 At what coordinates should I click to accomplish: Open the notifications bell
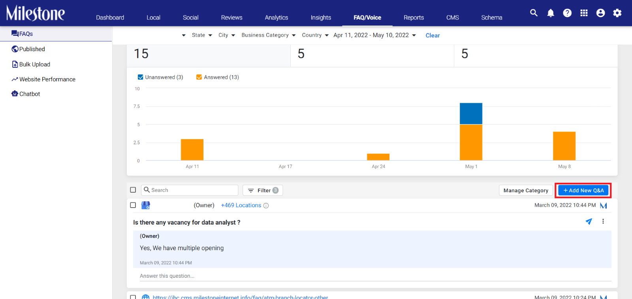(551, 13)
